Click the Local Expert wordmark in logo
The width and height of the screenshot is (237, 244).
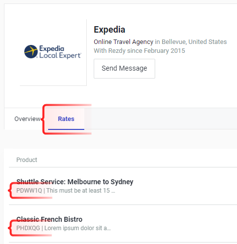tap(60, 56)
